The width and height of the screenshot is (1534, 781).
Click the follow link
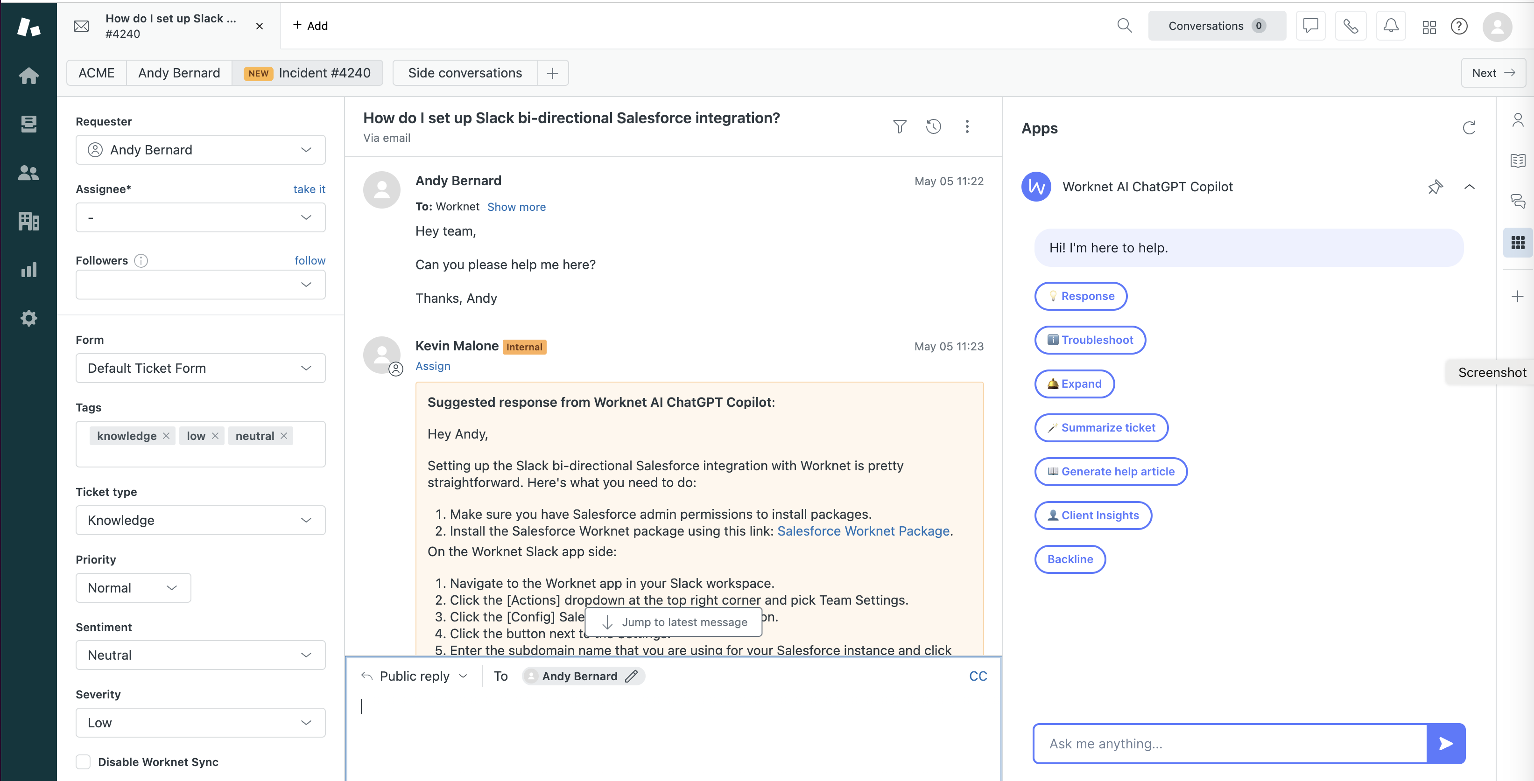point(310,261)
